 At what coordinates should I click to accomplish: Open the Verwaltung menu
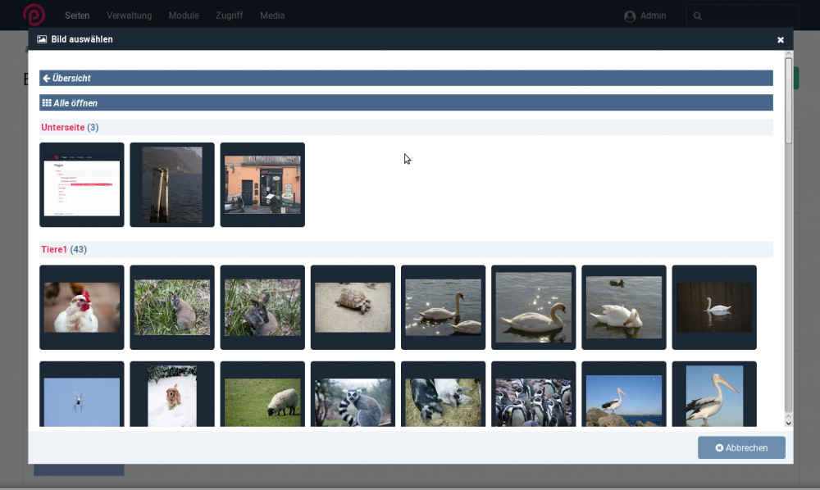pyautogui.click(x=129, y=16)
